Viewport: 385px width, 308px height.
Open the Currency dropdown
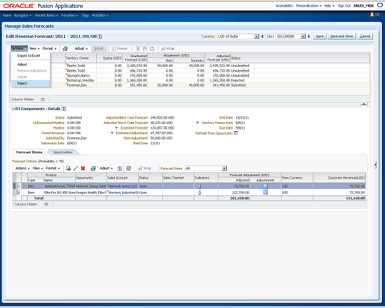pyautogui.click(x=256, y=36)
